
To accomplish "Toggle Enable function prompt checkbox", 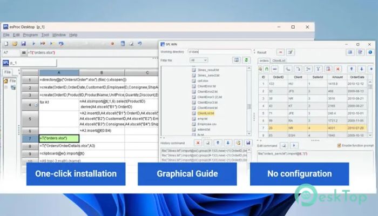I will coord(339,145).
